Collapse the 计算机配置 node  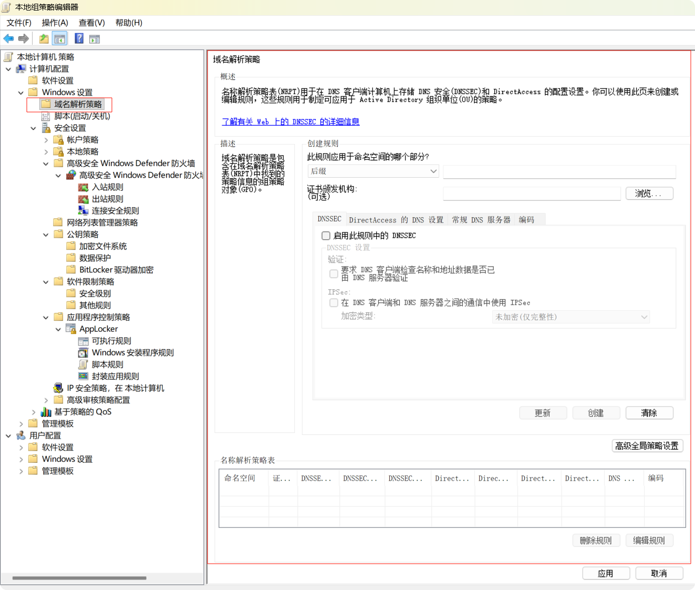click(x=8, y=69)
